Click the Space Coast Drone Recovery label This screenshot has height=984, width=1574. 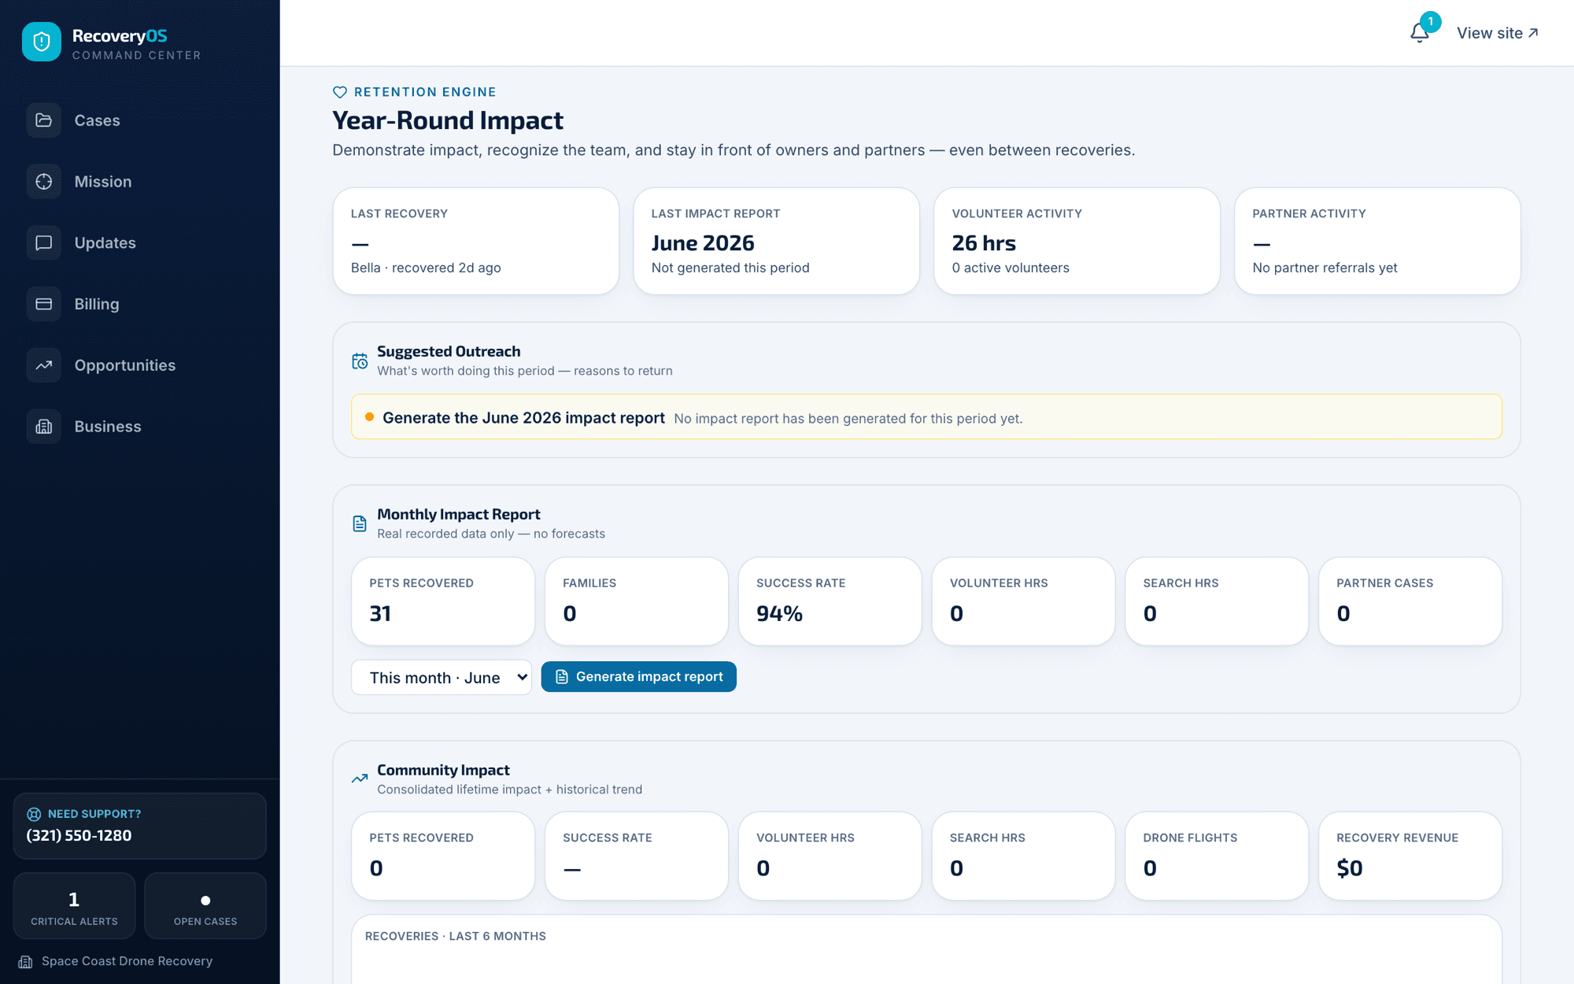(127, 961)
